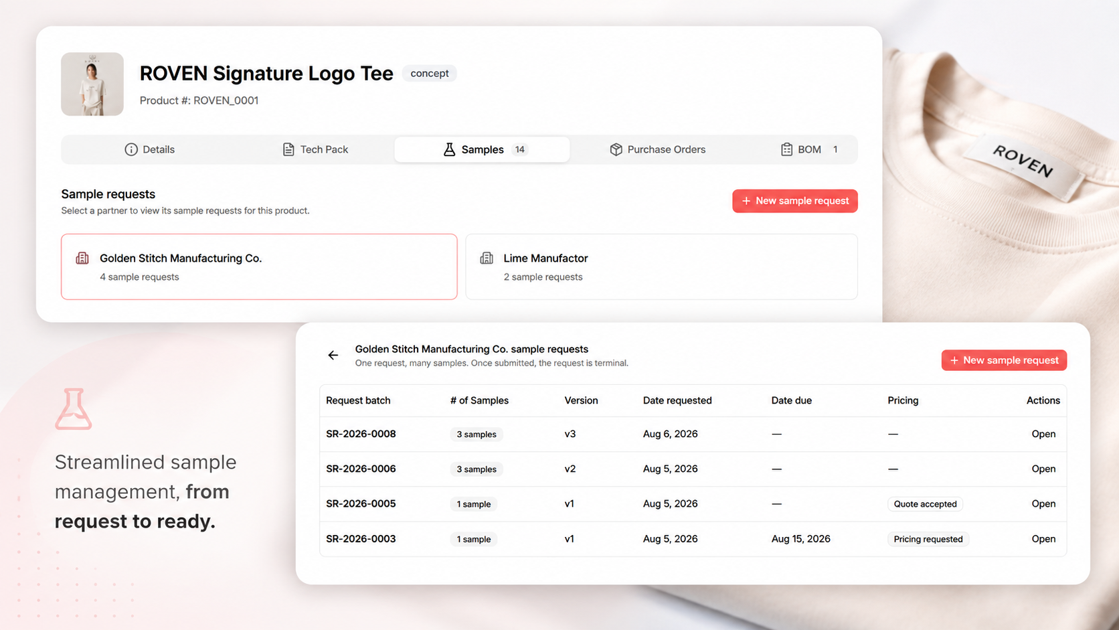Click Product #: ROVEN_0001 text
The image size is (1119, 630).
click(199, 100)
